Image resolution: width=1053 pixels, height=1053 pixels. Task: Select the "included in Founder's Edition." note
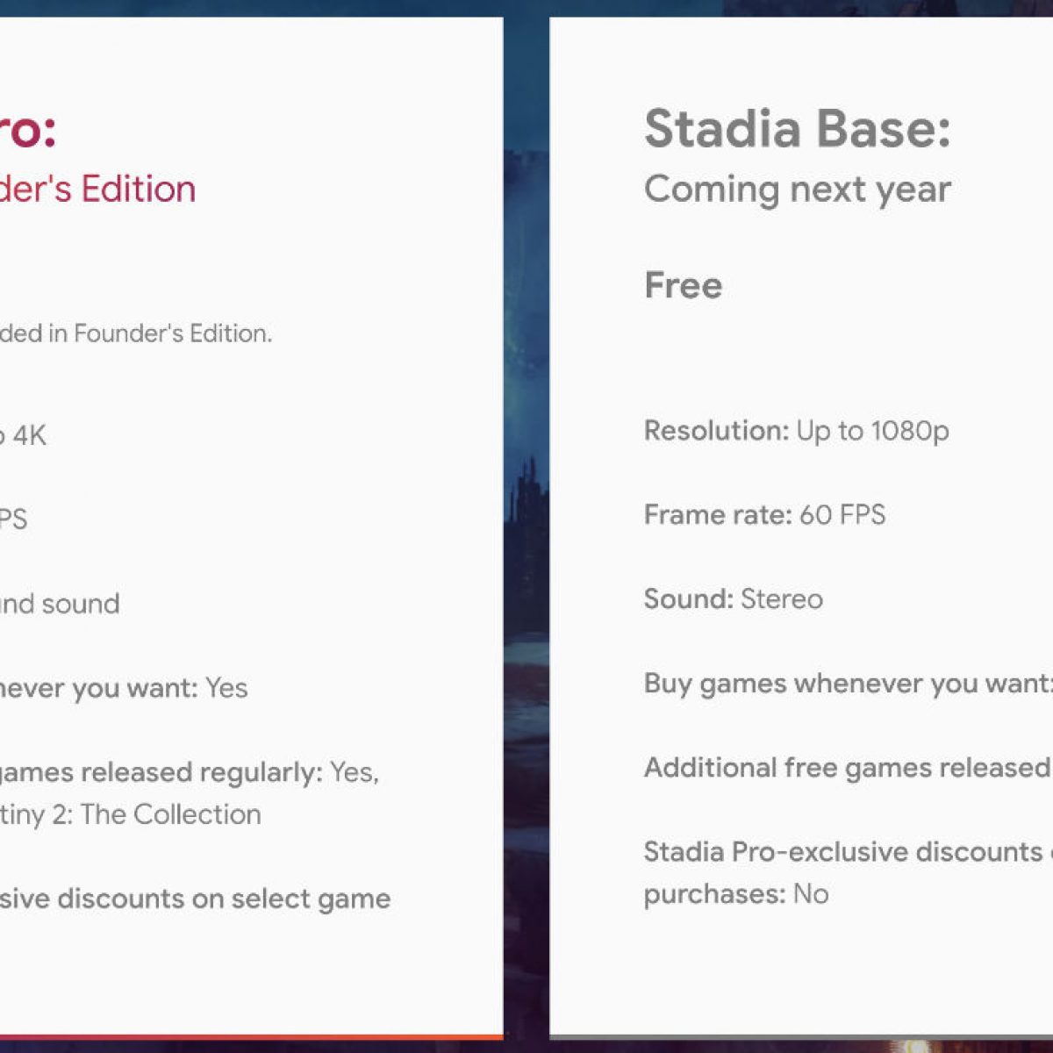point(136,333)
